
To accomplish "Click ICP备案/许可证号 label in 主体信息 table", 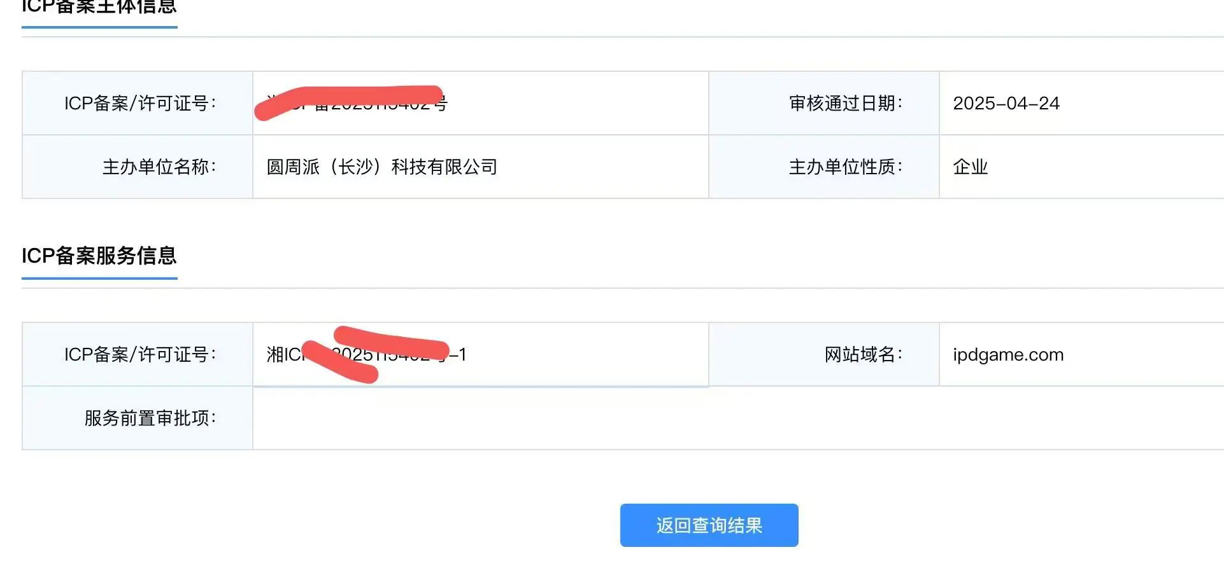I will [139, 103].
